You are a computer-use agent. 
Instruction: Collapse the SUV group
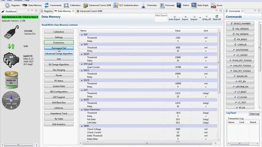(82, 35)
